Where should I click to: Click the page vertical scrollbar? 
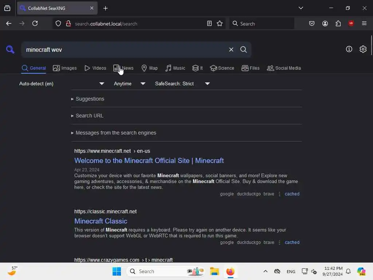[x=371, y=45]
